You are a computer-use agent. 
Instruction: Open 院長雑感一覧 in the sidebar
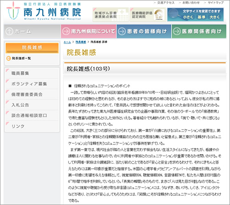point(22,58)
